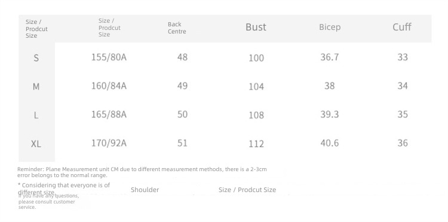This screenshot has height=222, width=448.
Task: Select the bicep value 36.7
Action: coord(329,57)
